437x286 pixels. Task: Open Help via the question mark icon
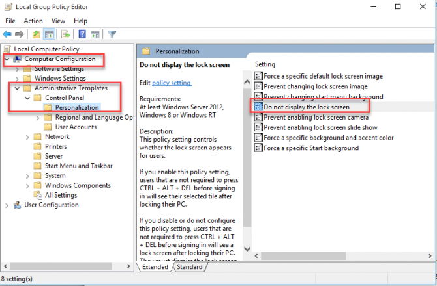pos(82,34)
